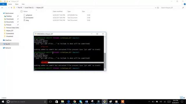Viewport: 186px width, 104px height.
Task: Switch to the Home ribbon tab
Action: click(10, 4)
